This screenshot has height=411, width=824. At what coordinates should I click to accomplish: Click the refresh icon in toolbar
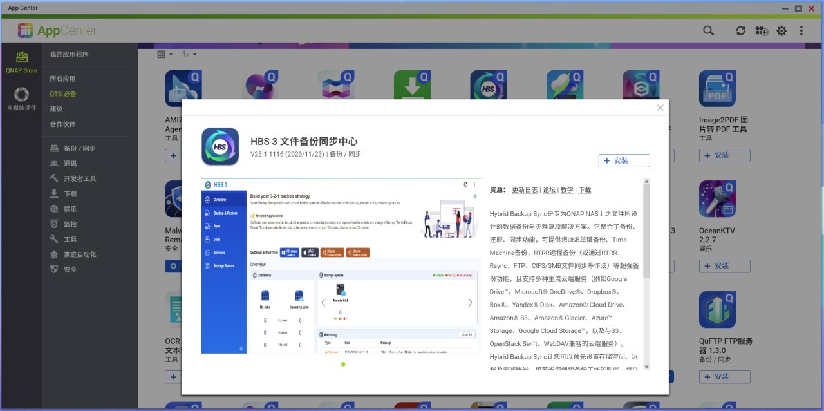point(741,30)
